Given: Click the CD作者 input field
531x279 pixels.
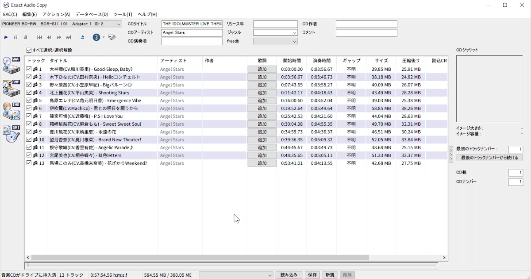Looking at the screenshot, I should tap(366, 24).
